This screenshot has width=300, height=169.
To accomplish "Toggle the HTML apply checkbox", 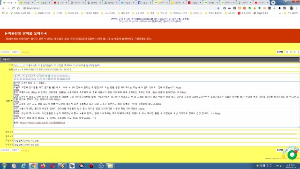I will (74, 65).
